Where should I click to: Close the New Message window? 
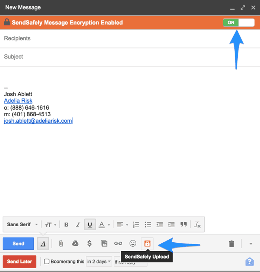(253, 8)
